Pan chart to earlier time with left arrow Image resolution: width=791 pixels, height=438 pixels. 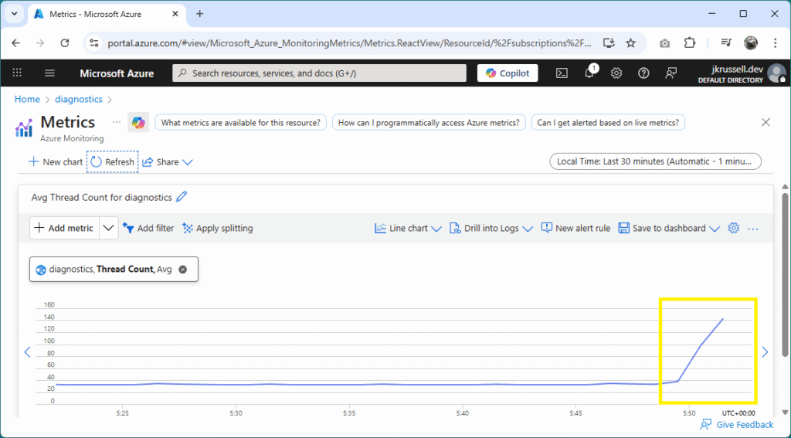tap(27, 351)
